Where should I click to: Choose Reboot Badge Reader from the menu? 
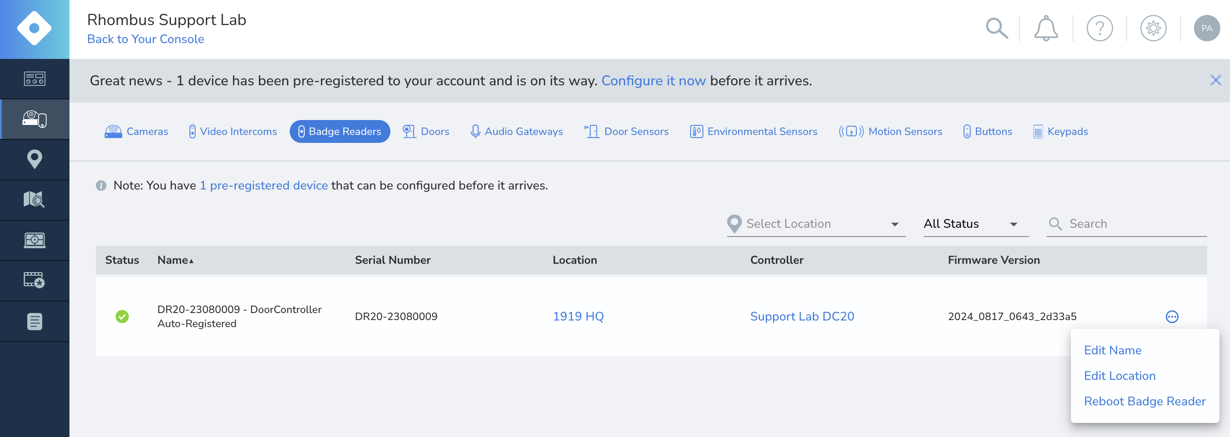[x=1145, y=401]
